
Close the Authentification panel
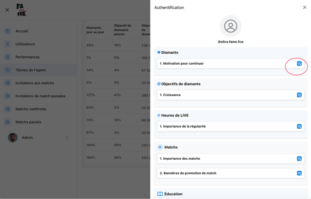tap(304, 7)
